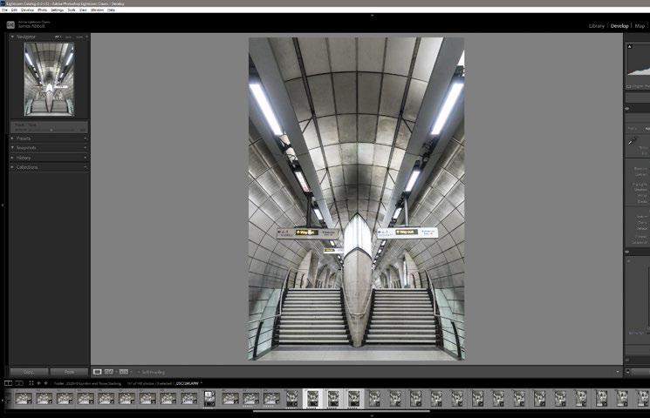This screenshot has width=650, height=418.
Task: Expand the Snapshots panel
Action: [25, 147]
